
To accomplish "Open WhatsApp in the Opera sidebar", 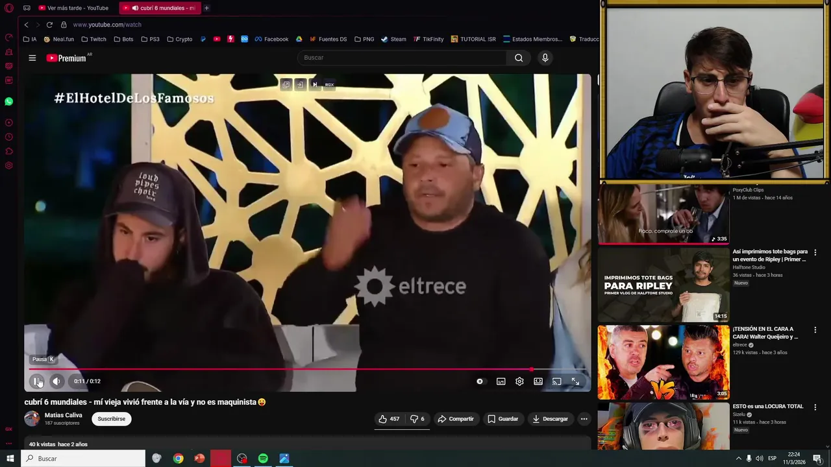I will 8,102.
